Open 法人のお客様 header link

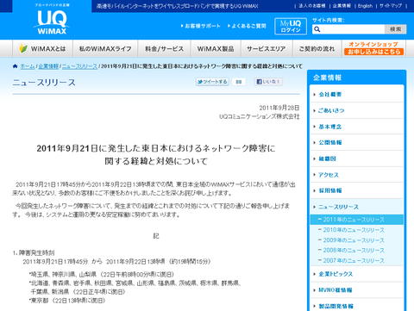point(312,6)
